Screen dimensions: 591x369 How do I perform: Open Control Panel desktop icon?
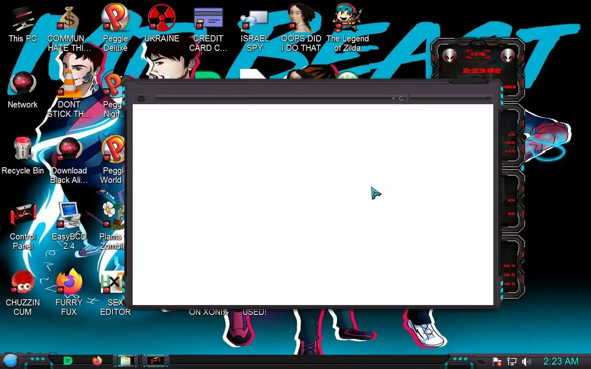[23, 227]
